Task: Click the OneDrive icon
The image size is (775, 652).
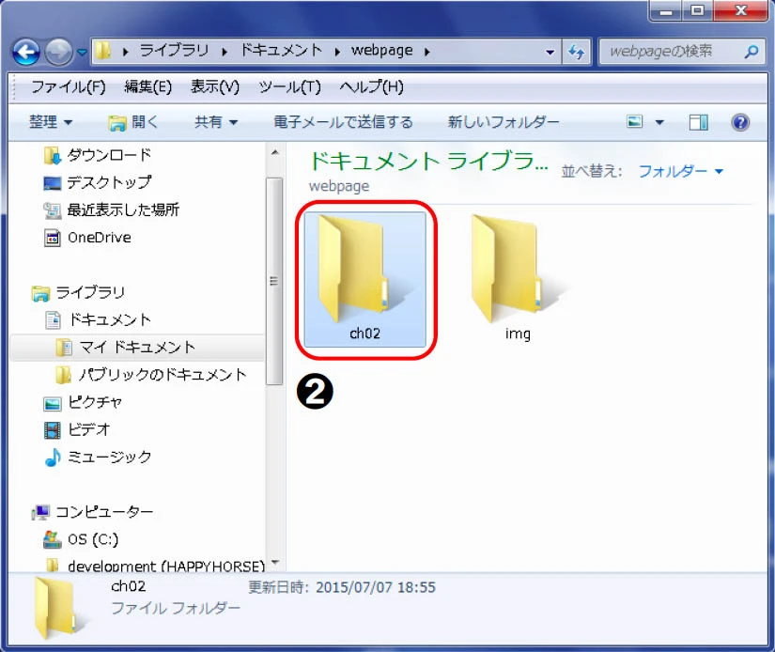Action: click(52, 238)
